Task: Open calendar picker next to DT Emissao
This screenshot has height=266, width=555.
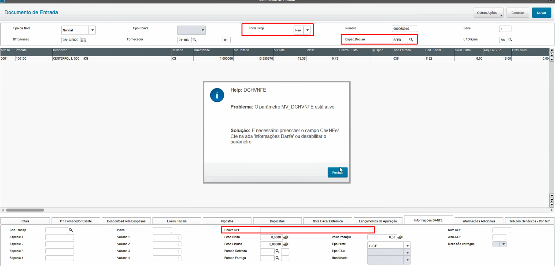Action: (x=83, y=40)
